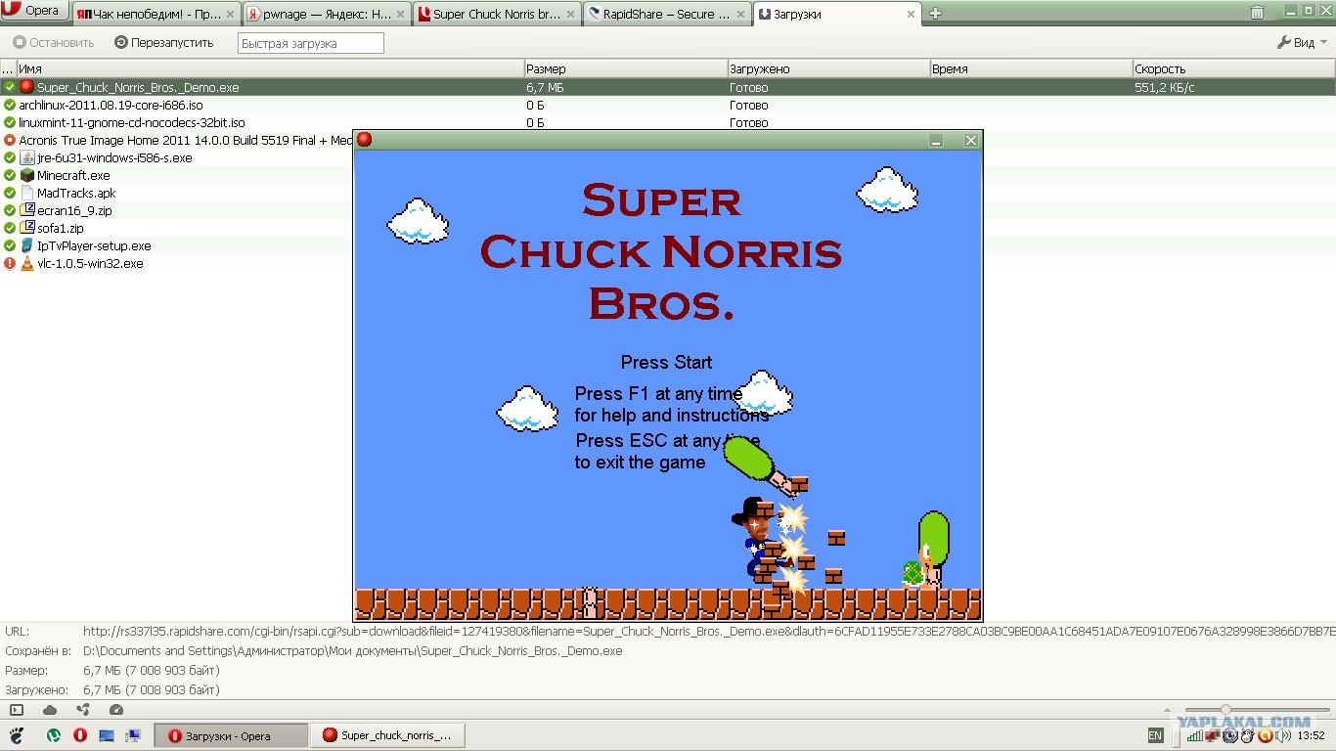Image resolution: width=1336 pixels, height=751 pixels.
Task: Open the Opera Link cloud icon
Action: [x=50, y=710]
